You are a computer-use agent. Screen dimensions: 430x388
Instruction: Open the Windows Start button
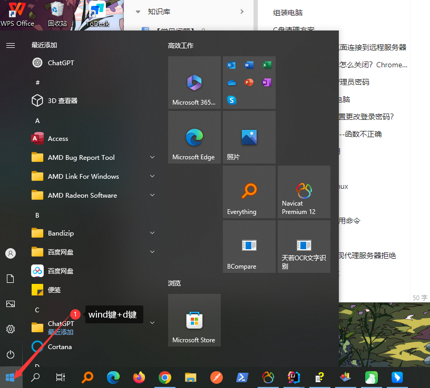[10, 377]
